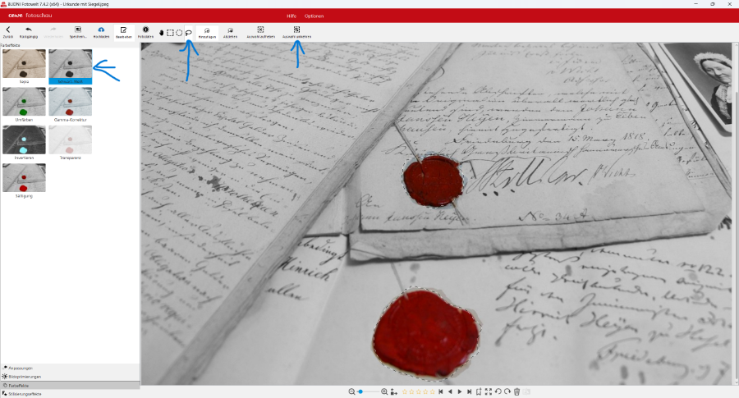The width and height of the screenshot is (739, 398).
Task: Select the elliptical selection tool
Action: pos(179,33)
